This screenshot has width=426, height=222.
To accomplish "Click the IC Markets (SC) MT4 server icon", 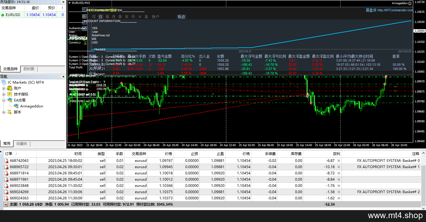I will 4,82.
